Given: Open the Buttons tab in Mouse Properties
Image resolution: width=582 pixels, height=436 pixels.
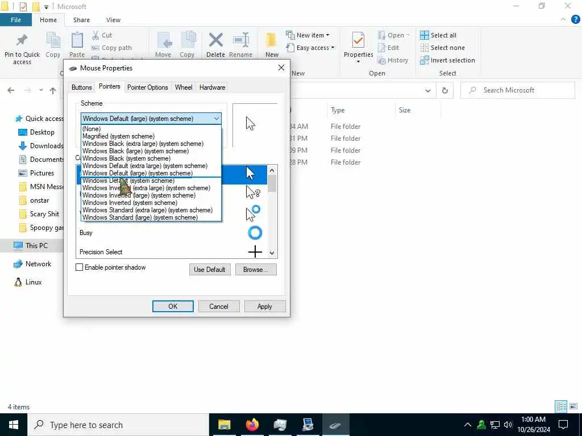Looking at the screenshot, I should pos(82,87).
